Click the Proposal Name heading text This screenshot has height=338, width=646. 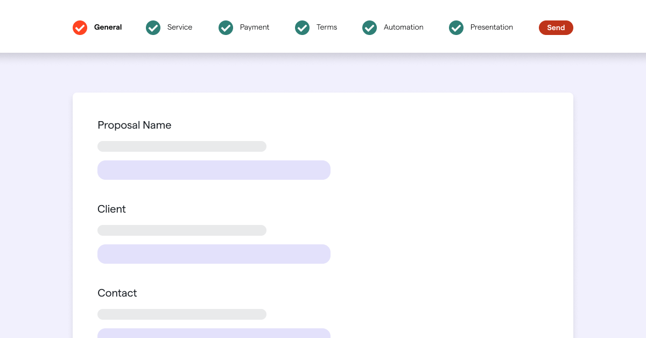click(x=134, y=125)
